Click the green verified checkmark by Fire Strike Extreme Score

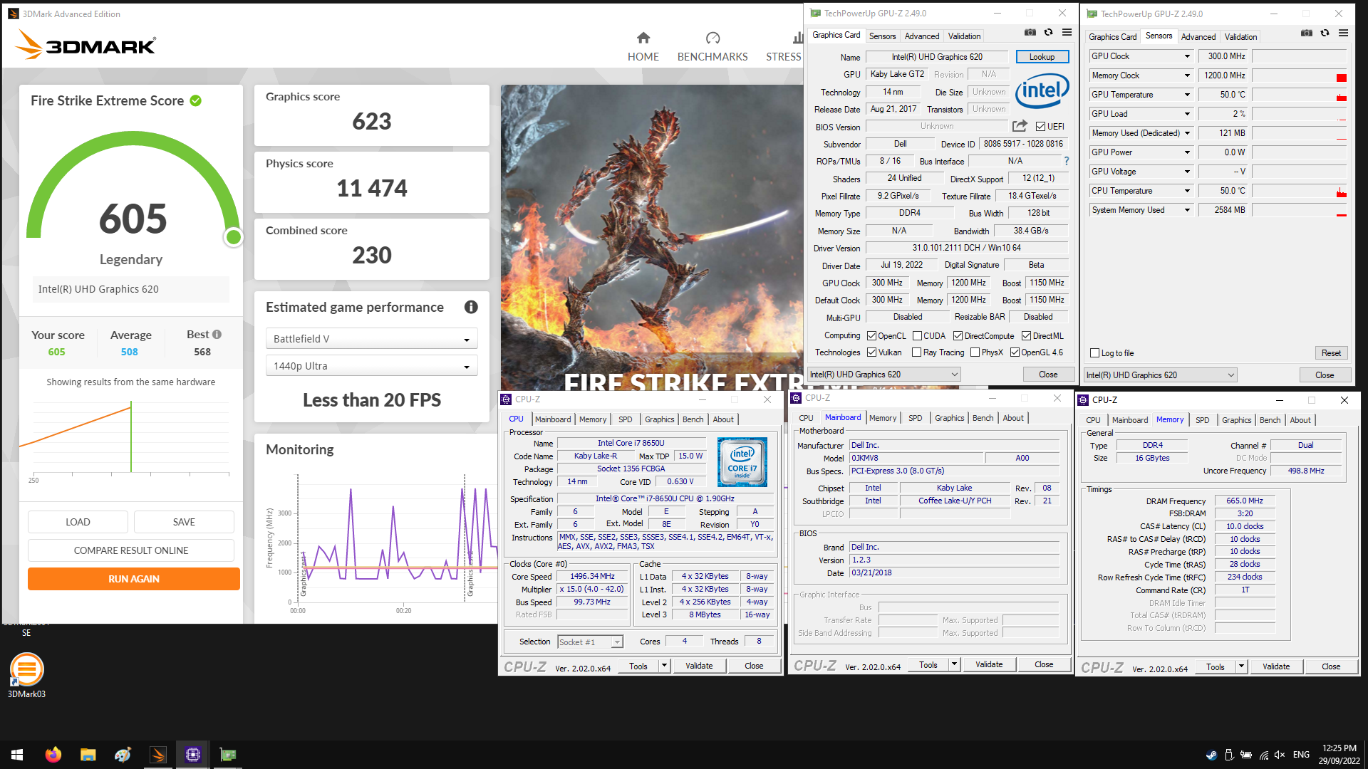(196, 101)
